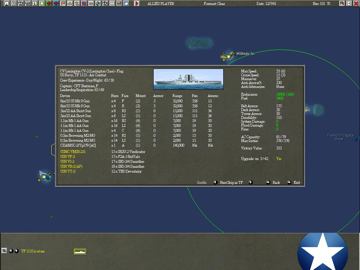Click the Exit button in ship panel
The image size is (360, 270).
(294, 182)
